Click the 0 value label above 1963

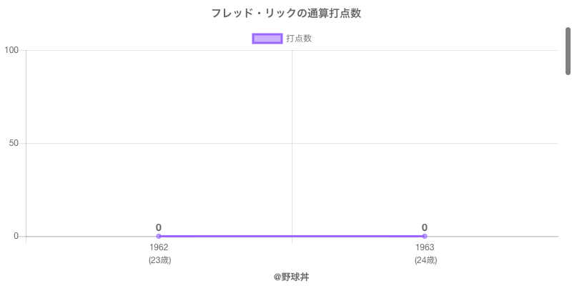coord(425,227)
